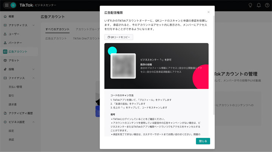The width and height of the screenshot is (272, 152).
Task: Select the 広告主アカウント sub-tab
Action: tap(56, 38)
